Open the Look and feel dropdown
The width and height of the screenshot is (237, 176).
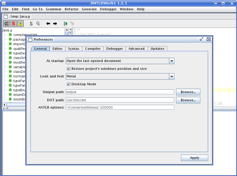[171, 76]
